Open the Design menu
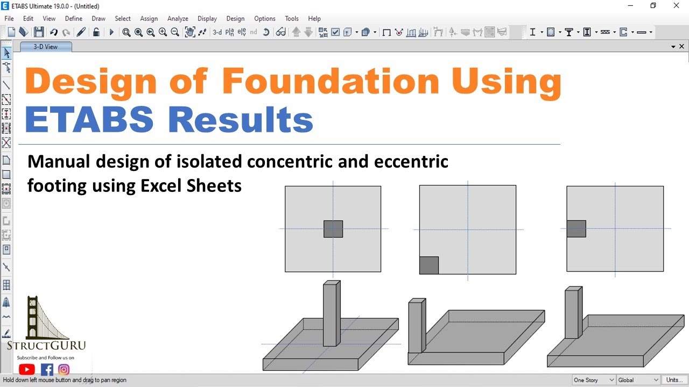The width and height of the screenshot is (689, 387). click(x=235, y=18)
